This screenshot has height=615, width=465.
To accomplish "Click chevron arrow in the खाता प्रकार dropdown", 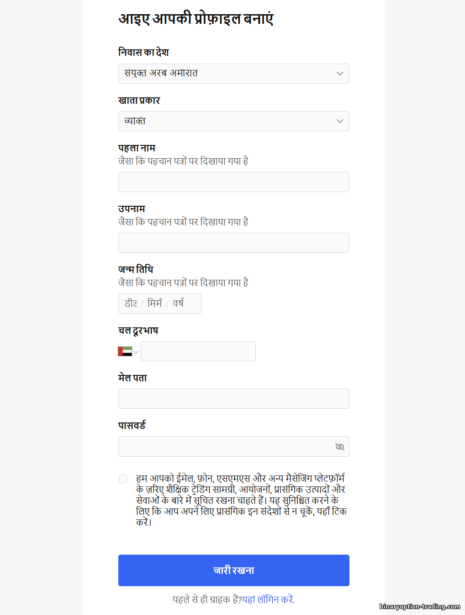I will pos(339,121).
